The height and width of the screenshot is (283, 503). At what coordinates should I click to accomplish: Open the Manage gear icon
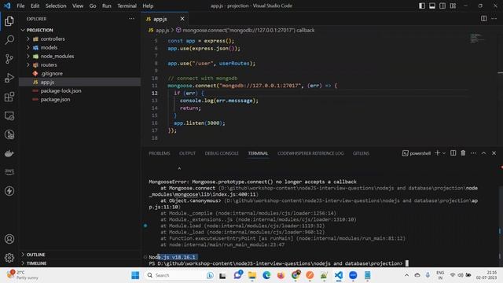point(9,258)
